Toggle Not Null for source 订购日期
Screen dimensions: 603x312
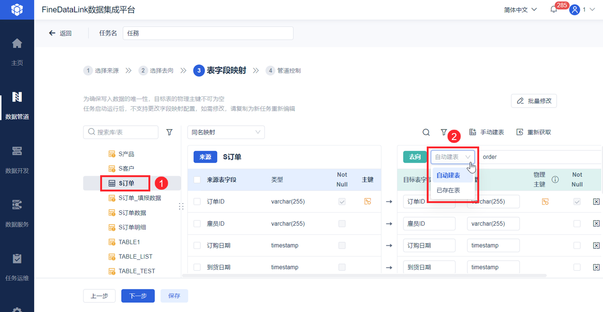[x=342, y=245]
